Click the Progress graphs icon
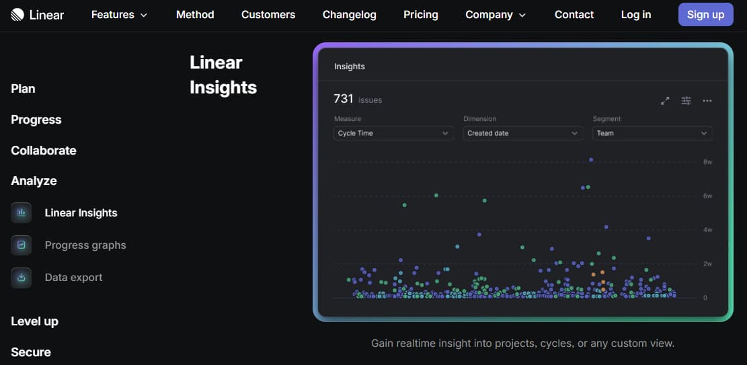Image resolution: width=747 pixels, height=365 pixels. tap(21, 245)
